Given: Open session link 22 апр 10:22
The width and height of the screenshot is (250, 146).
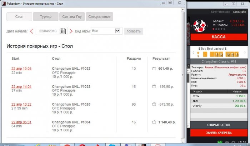Looking at the screenshot, I should point(21,104).
